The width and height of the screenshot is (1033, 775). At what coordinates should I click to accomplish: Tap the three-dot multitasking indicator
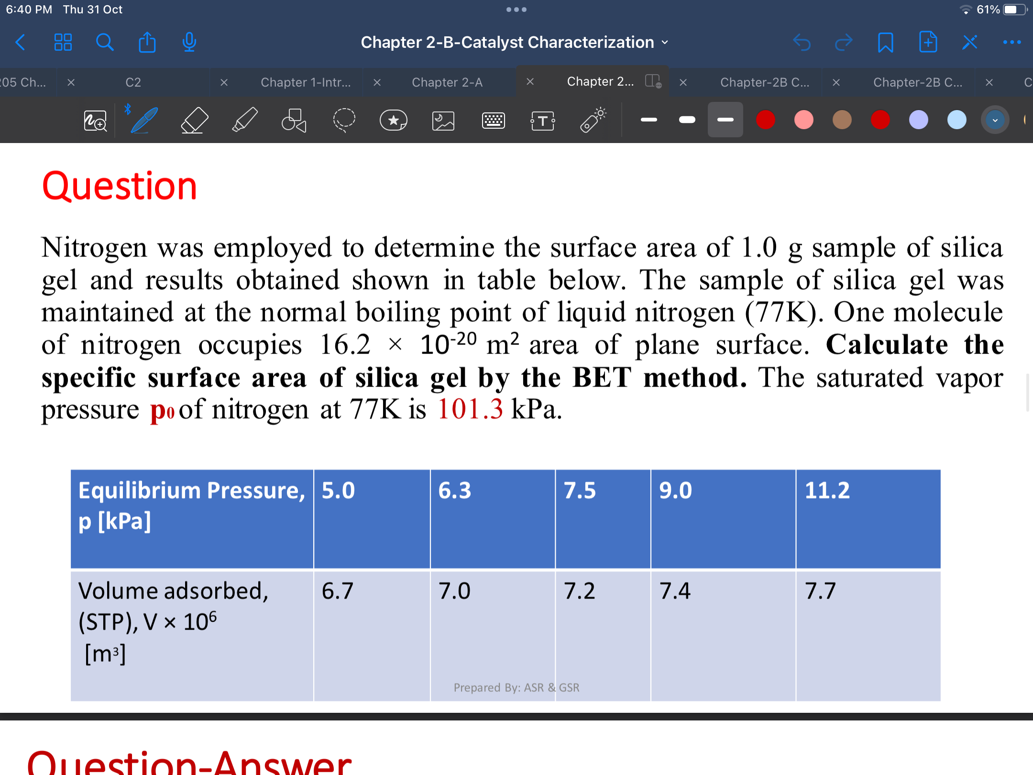tap(516, 10)
